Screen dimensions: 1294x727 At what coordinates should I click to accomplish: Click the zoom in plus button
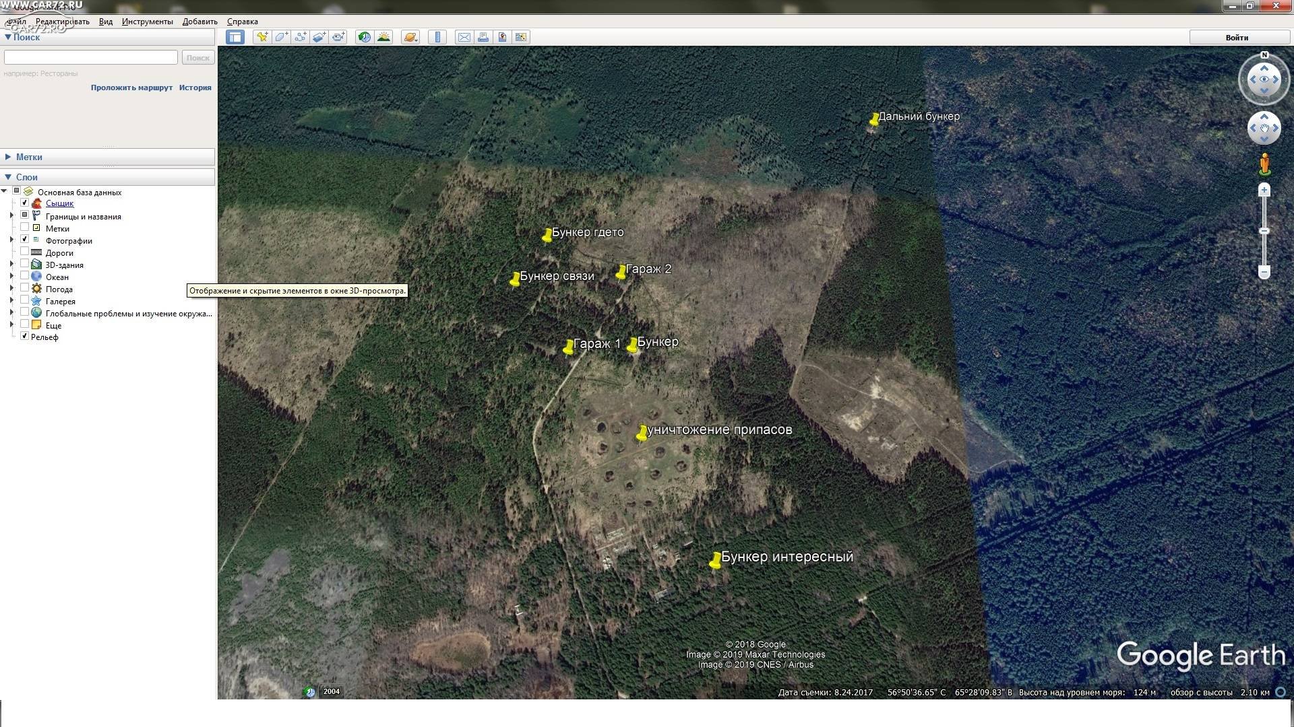tap(1264, 190)
